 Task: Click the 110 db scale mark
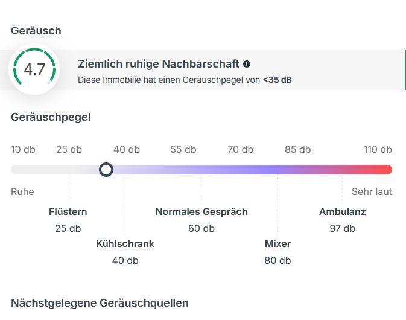[x=378, y=150]
